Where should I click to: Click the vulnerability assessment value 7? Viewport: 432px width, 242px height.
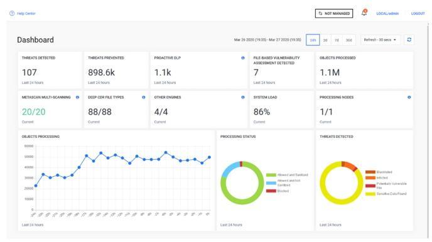pyautogui.click(x=256, y=73)
